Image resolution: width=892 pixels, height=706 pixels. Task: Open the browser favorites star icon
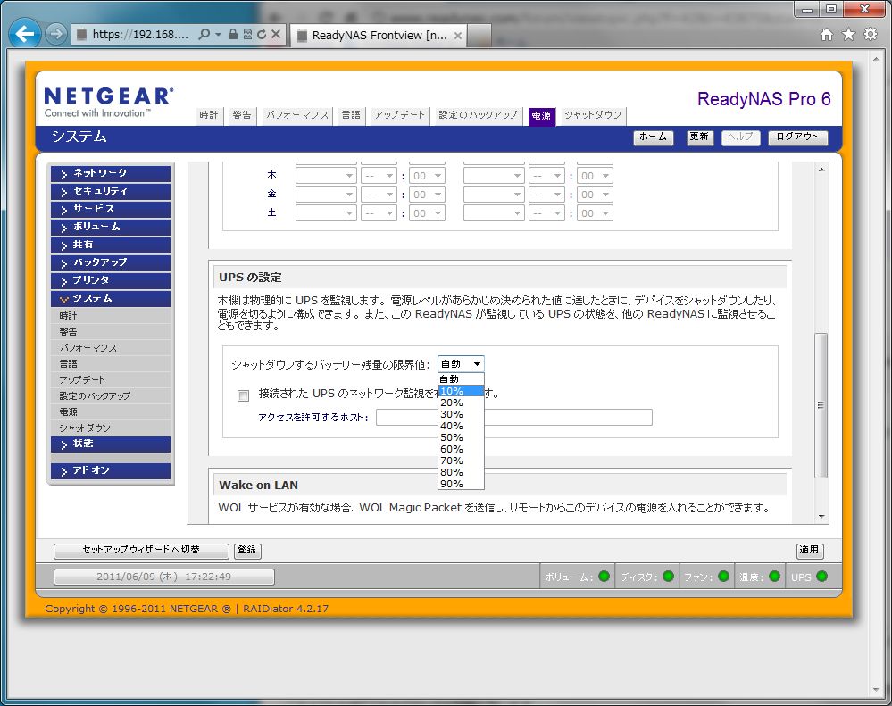[x=848, y=35]
